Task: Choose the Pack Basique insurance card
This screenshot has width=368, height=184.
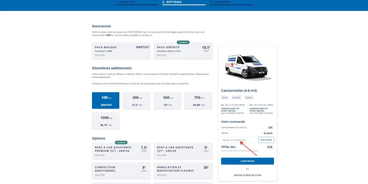Action: (x=121, y=51)
